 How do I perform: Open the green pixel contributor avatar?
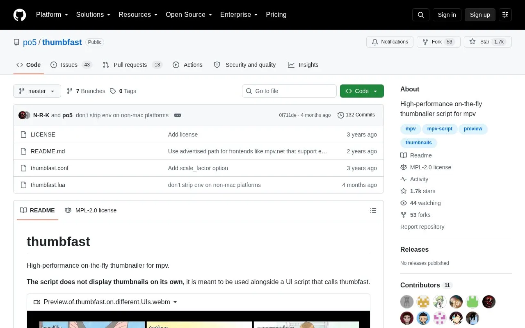(x=472, y=302)
